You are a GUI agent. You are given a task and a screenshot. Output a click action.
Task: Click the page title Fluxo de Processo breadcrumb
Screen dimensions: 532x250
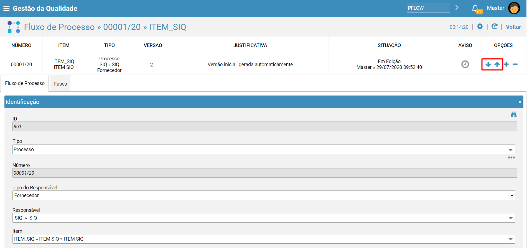tap(105, 27)
